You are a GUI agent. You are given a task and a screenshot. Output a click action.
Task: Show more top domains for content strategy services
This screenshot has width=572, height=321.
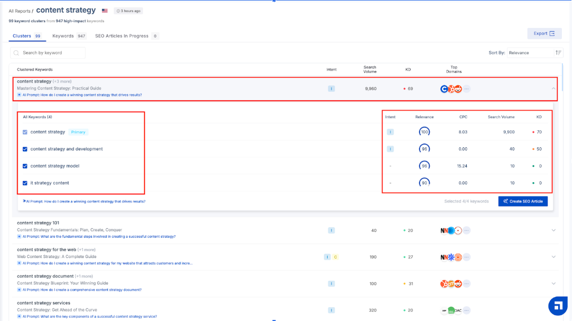(x=466, y=310)
